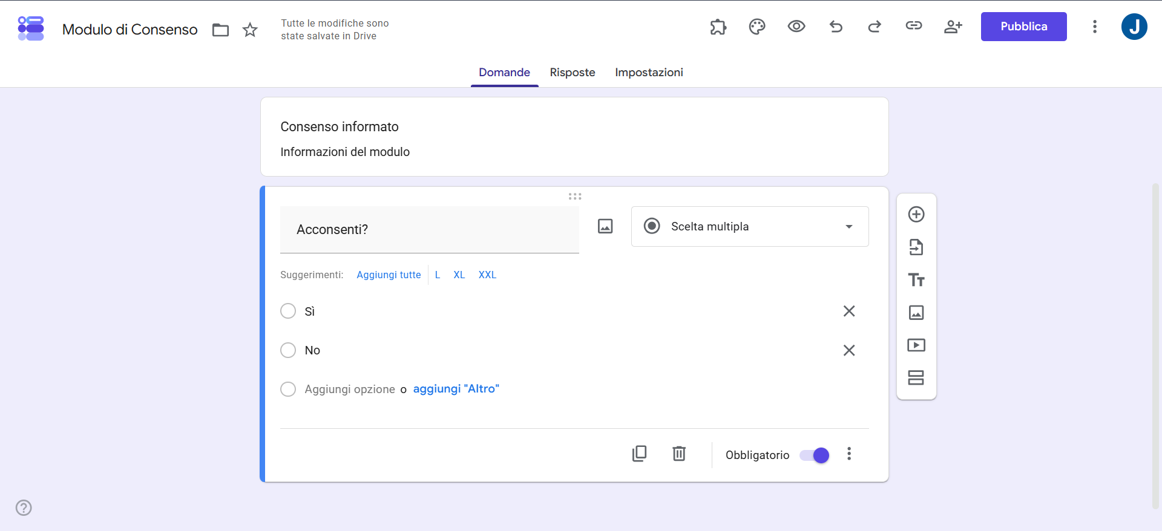Open question more options menu
The height and width of the screenshot is (531, 1162).
[849, 454]
